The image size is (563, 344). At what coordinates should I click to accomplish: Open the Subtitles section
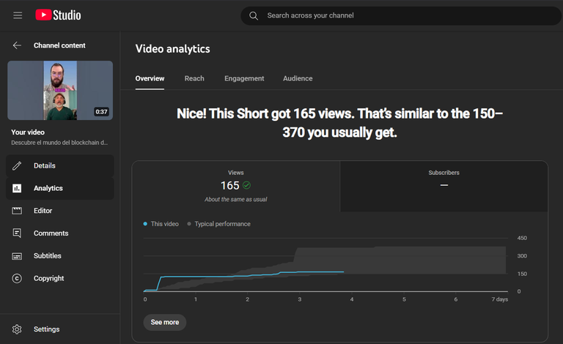point(60,256)
